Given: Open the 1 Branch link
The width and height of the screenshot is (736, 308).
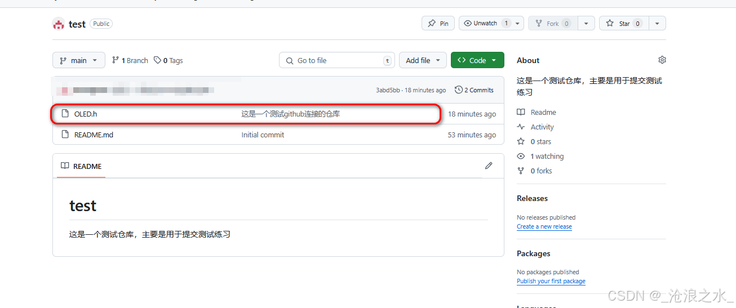Looking at the screenshot, I should coord(130,60).
